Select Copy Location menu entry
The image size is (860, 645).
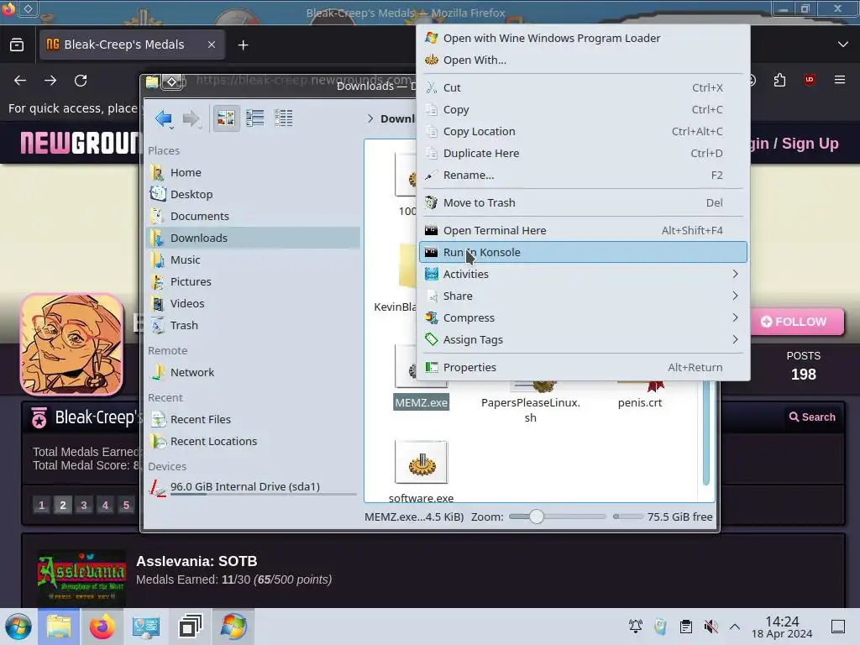coord(583,131)
